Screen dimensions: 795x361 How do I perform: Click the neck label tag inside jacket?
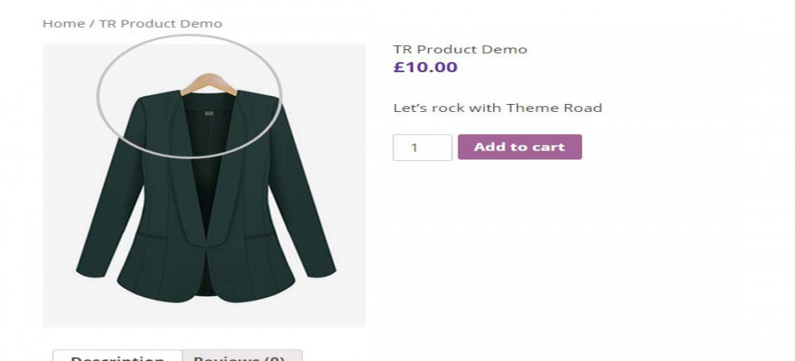point(209,114)
